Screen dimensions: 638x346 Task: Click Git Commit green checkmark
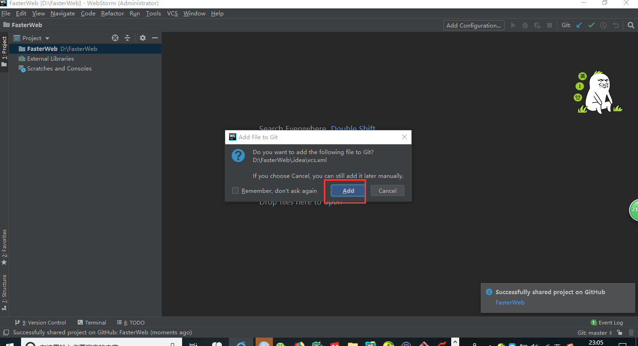591,25
